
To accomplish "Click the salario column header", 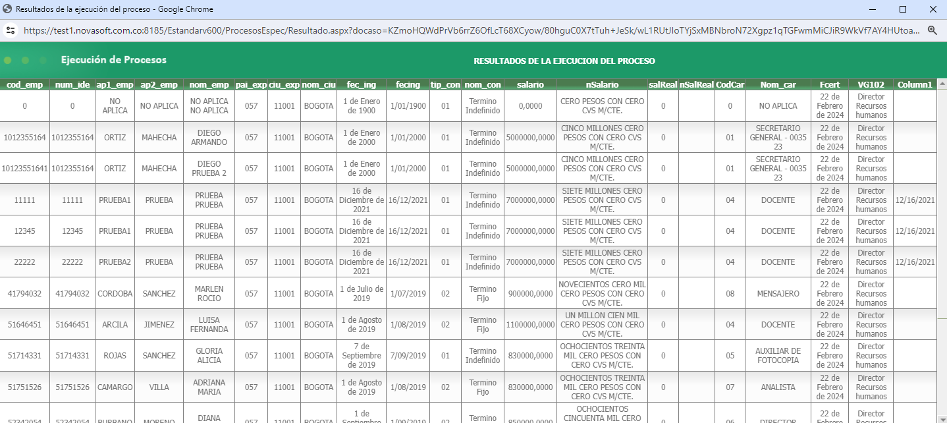I will coord(531,85).
